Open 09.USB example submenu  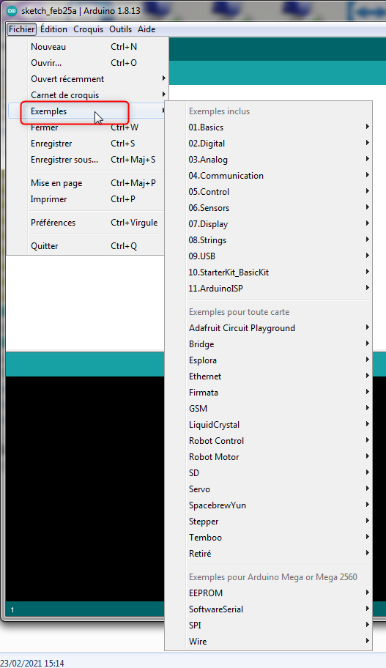click(268, 256)
